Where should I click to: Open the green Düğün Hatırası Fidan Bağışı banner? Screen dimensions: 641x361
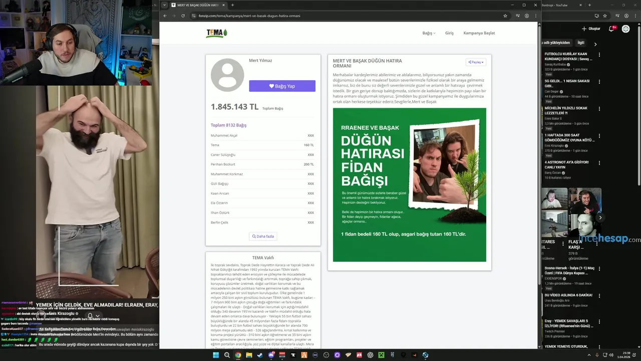409,185
